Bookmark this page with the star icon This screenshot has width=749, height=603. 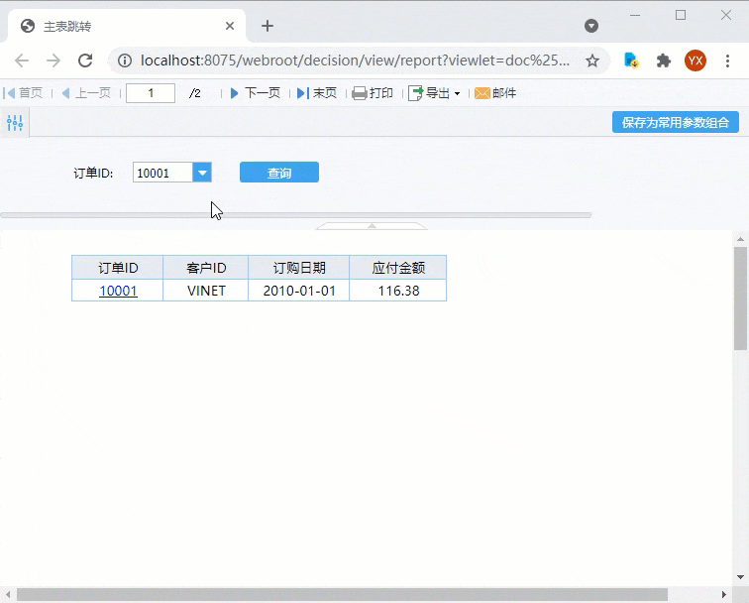592,60
